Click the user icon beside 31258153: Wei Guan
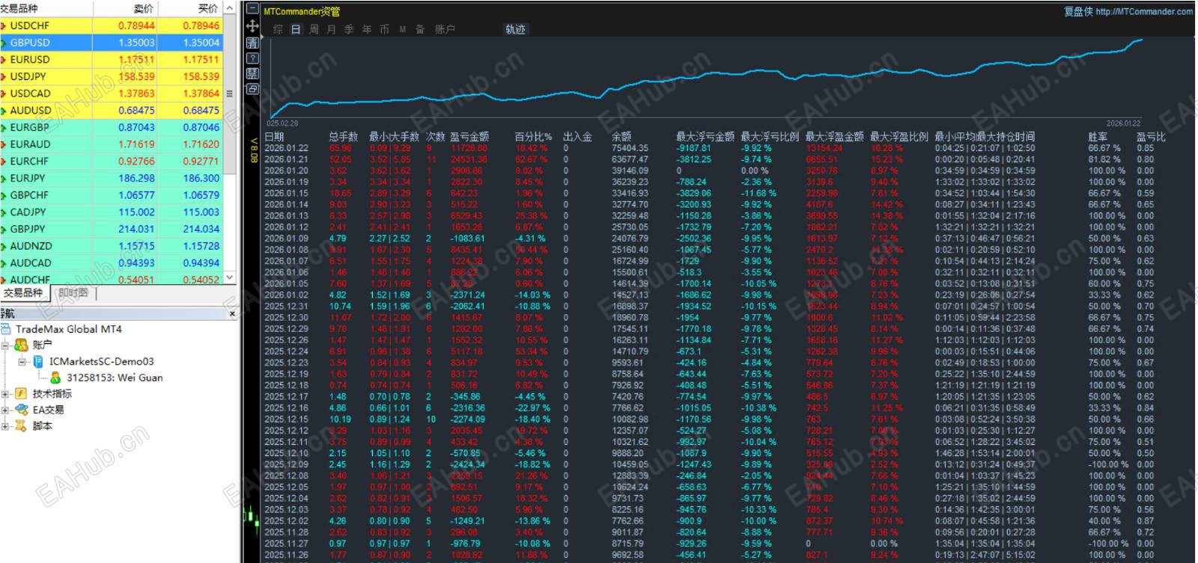Viewport: 1198px width, 563px height. (x=55, y=378)
